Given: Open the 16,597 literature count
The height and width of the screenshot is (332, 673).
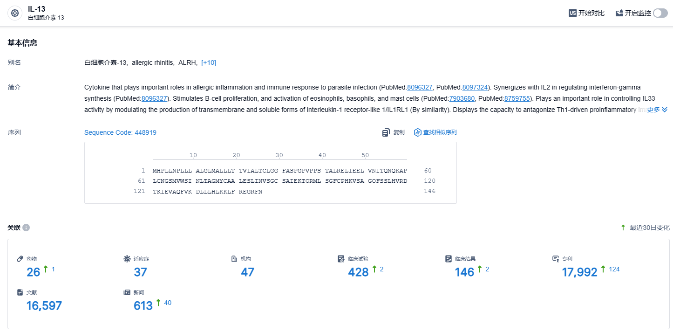Looking at the screenshot, I should tap(44, 306).
